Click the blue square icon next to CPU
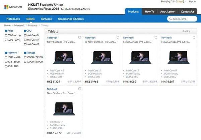The height and width of the screenshot is (140, 201). [25, 31]
